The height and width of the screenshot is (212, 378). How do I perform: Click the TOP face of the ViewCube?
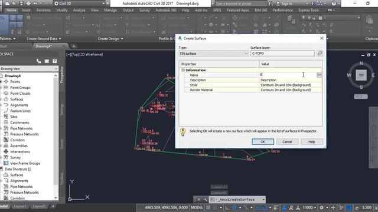pos(361,75)
